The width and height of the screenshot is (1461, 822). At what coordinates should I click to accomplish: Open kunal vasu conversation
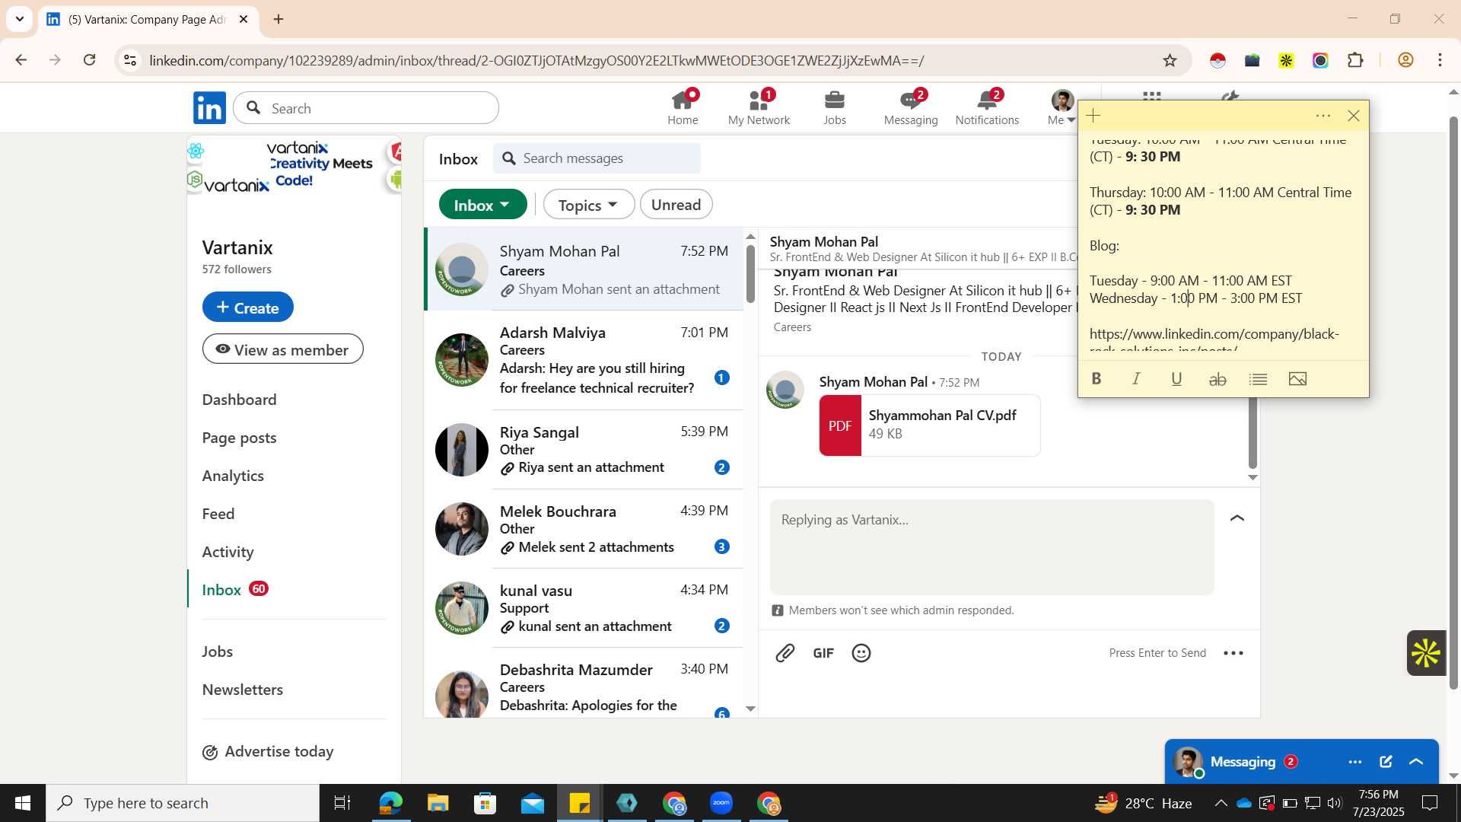click(x=584, y=607)
